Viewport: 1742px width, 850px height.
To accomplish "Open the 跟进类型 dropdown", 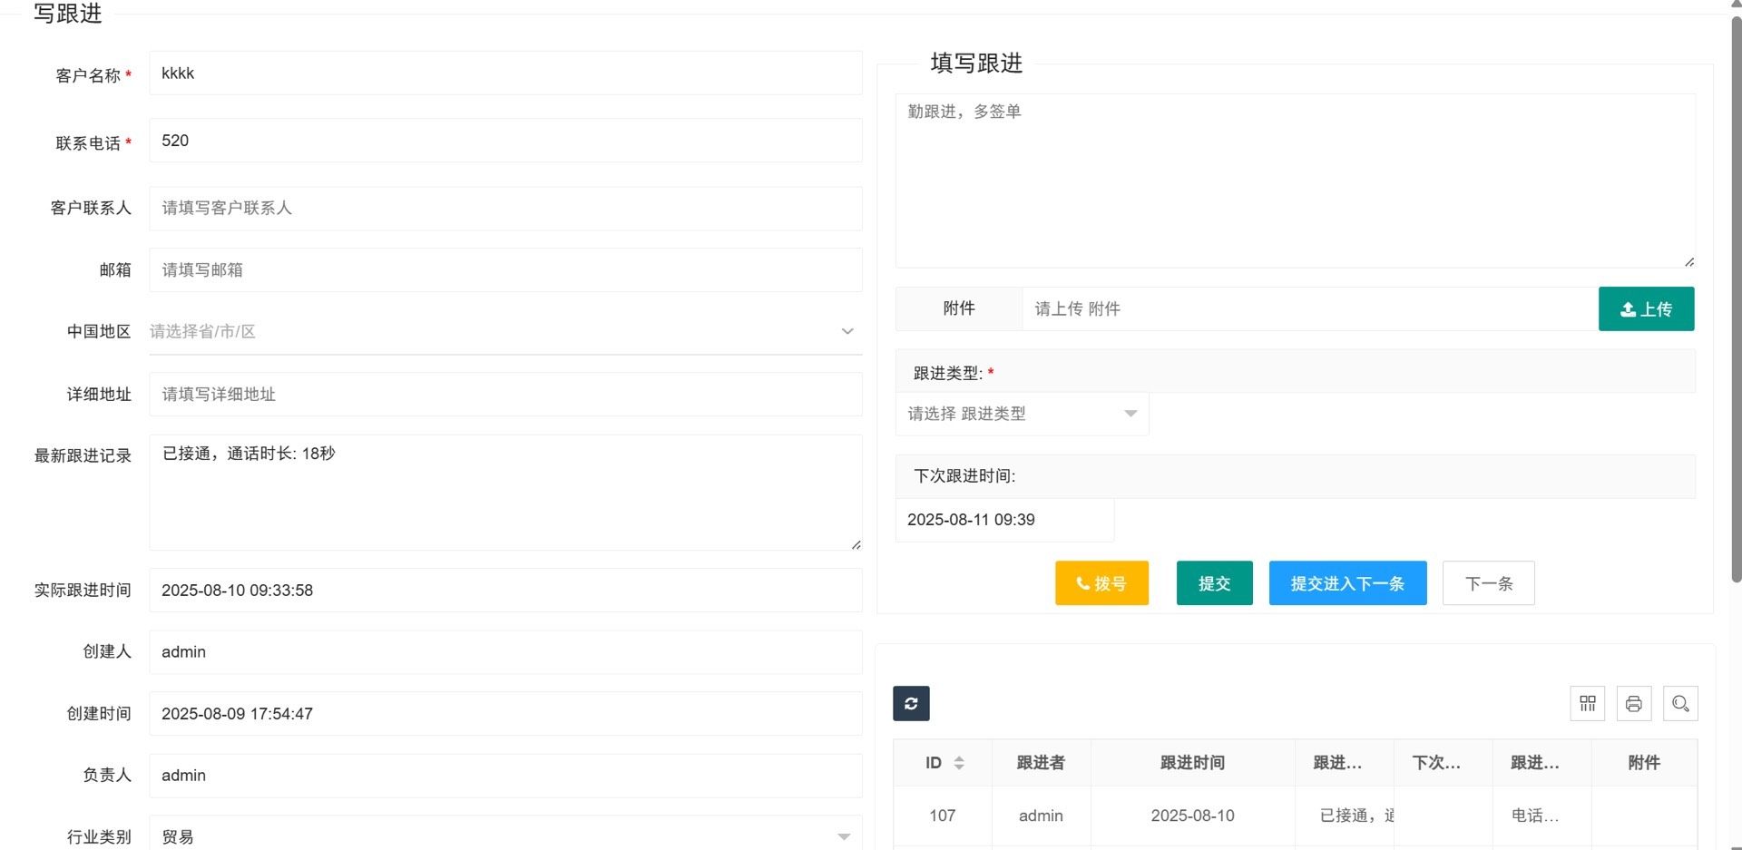I will 1022,414.
